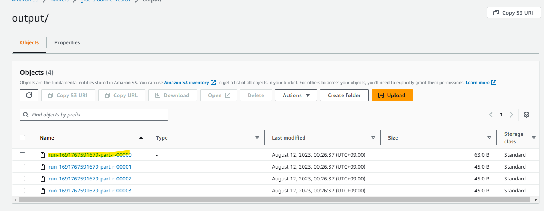544x211 pixels.
Task: Click page number 1 in pagination
Action: point(501,115)
